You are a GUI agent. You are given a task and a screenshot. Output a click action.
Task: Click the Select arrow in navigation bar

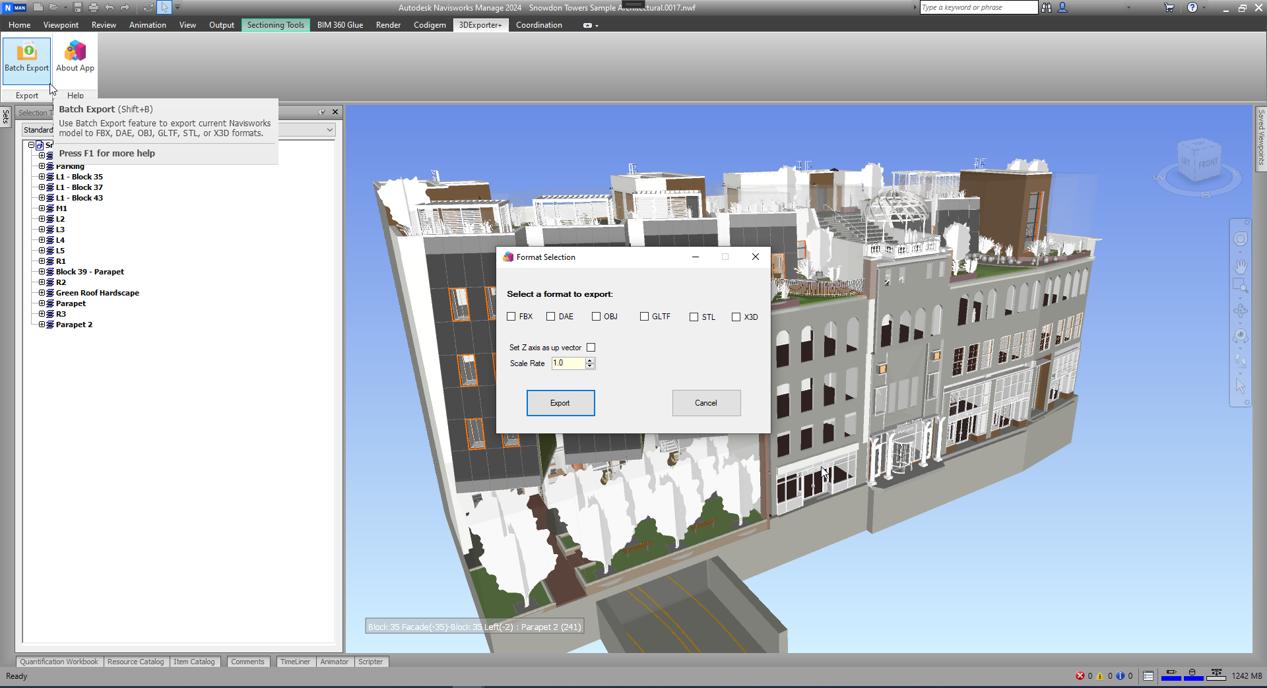[x=1241, y=386]
